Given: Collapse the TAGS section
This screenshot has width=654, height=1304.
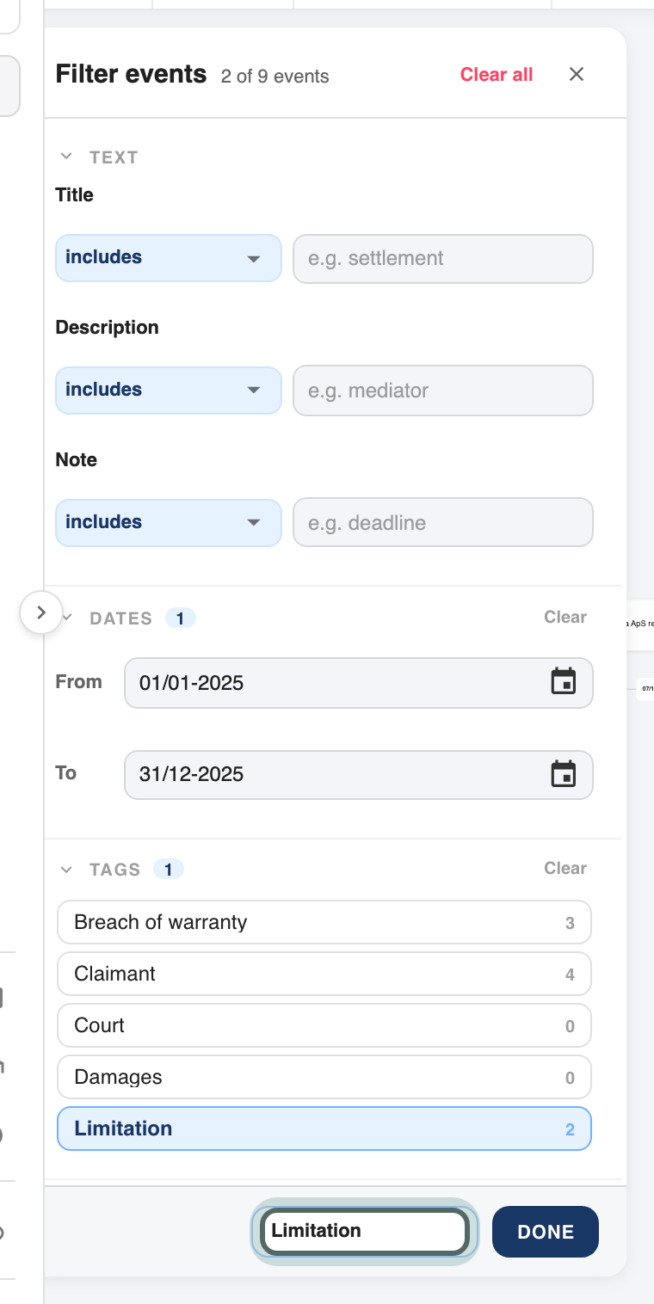Looking at the screenshot, I should tap(66, 870).
